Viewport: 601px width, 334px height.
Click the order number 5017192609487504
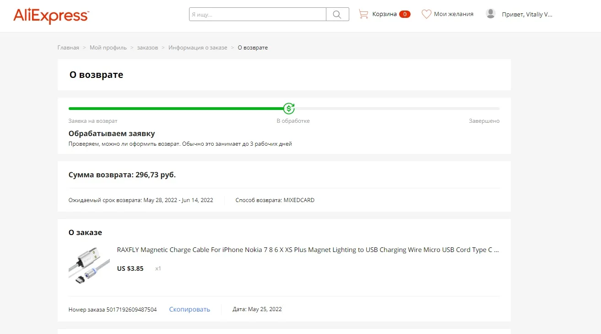coord(132,310)
